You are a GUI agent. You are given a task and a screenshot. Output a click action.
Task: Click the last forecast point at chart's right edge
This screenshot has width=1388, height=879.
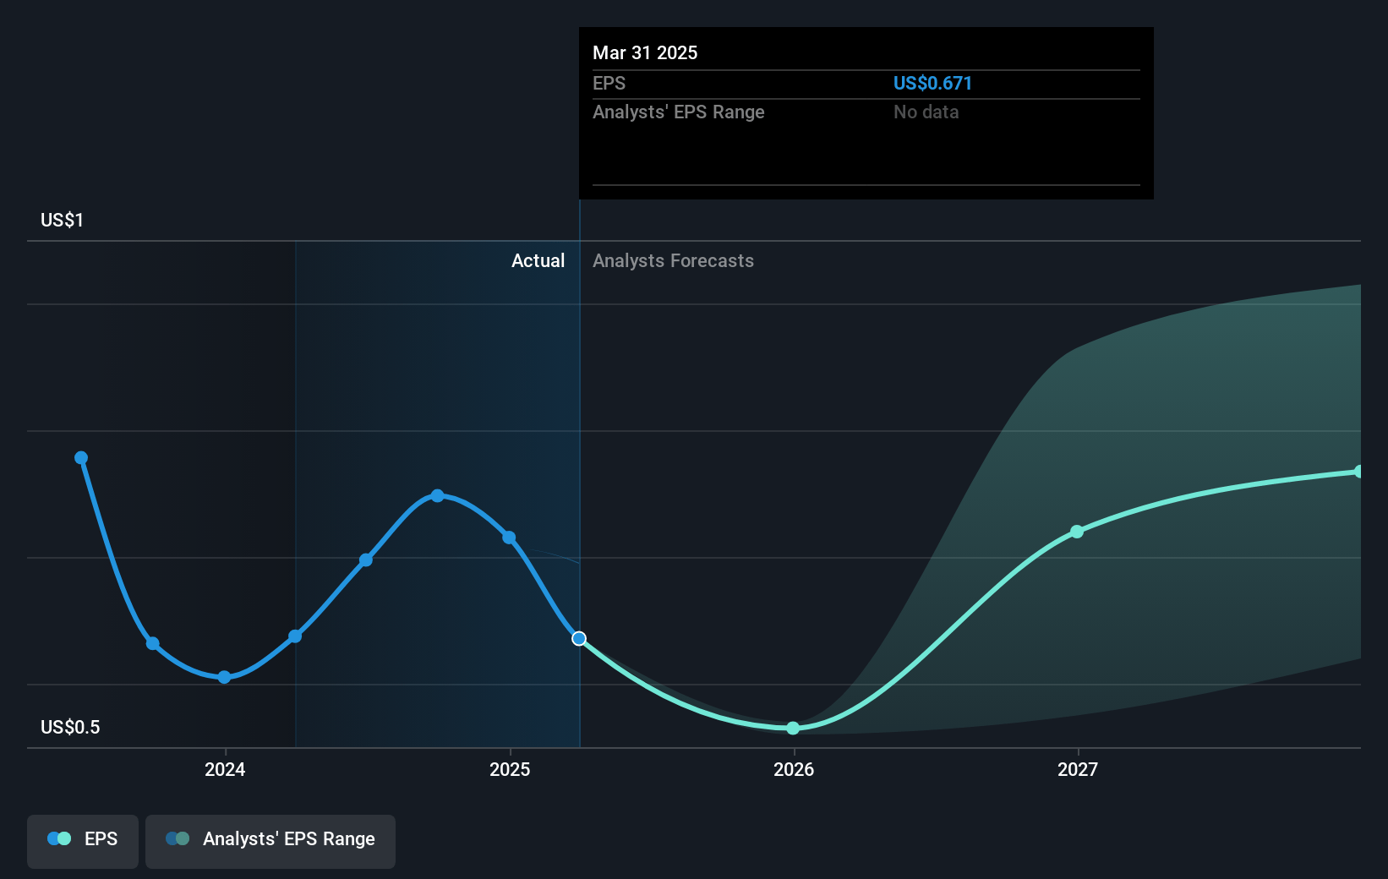[1358, 472]
